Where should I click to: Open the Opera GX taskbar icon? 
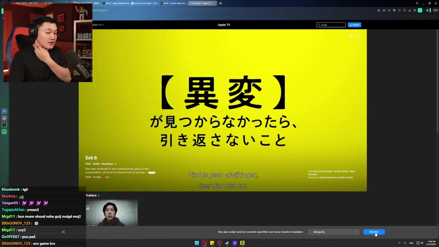[x=204, y=243]
